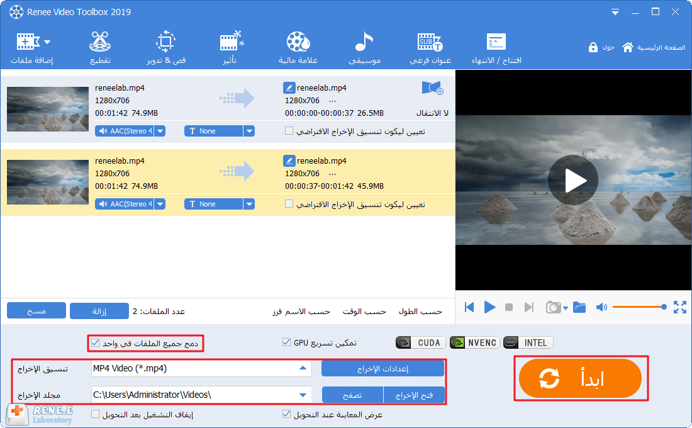The image size is (692, 428).
Task: Sort files by length (حسب الطول)
Action: click(x=421, y=312)
